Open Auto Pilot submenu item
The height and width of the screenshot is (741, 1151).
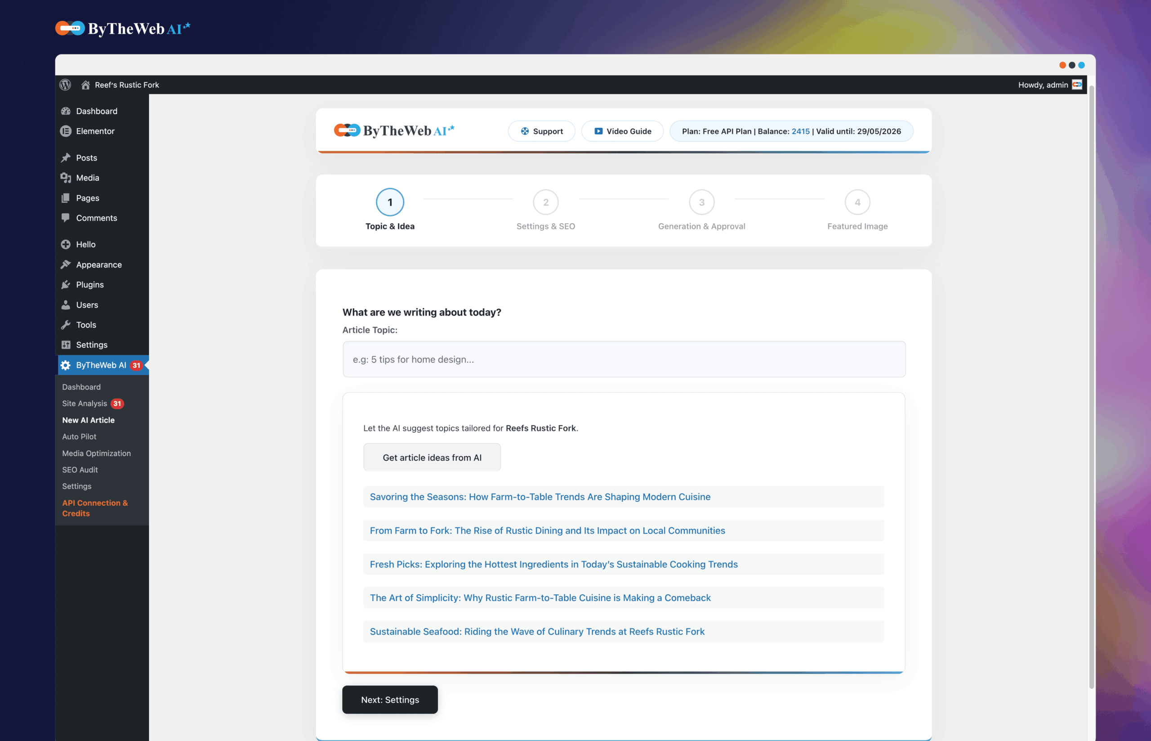[x=79, y=436]
